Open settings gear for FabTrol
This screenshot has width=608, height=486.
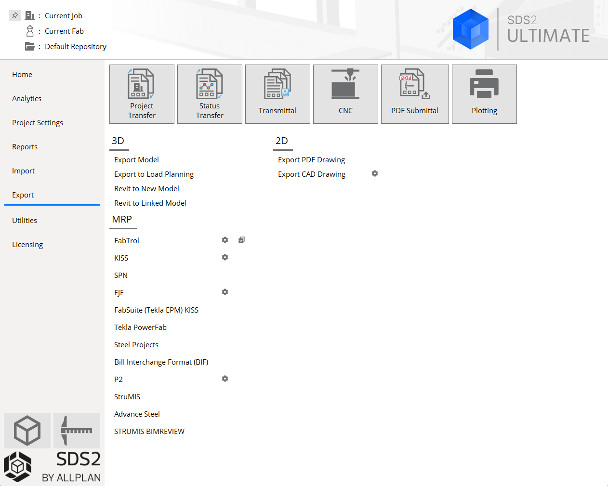tap(225, 240)
